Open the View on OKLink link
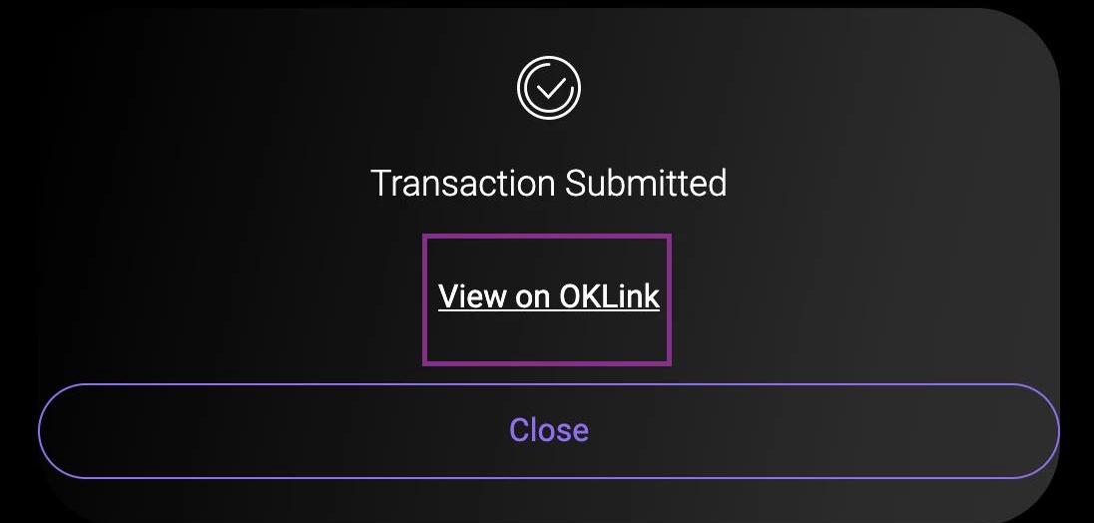Viewport: 1094px width, 523px height. pos(548,296)
